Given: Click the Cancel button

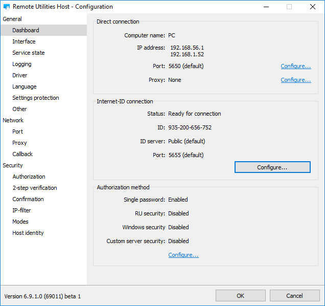Looking at the screenshot, I should coord(294,296).
